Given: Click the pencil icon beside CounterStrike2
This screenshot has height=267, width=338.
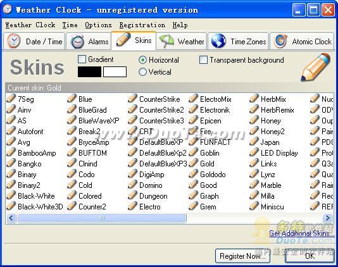Looking at the screenshot, I should (x=132, y=109).
